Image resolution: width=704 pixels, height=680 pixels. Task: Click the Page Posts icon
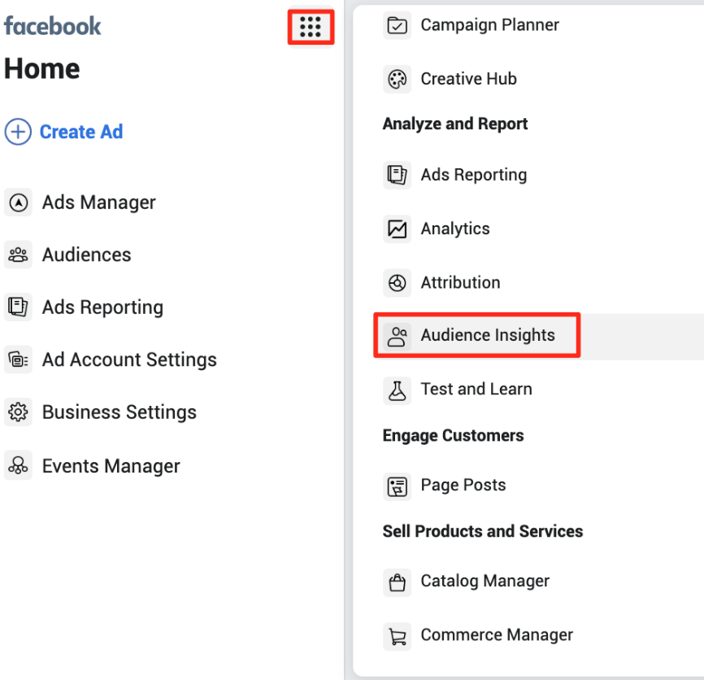pyautogui.click(x=397, y=486)
